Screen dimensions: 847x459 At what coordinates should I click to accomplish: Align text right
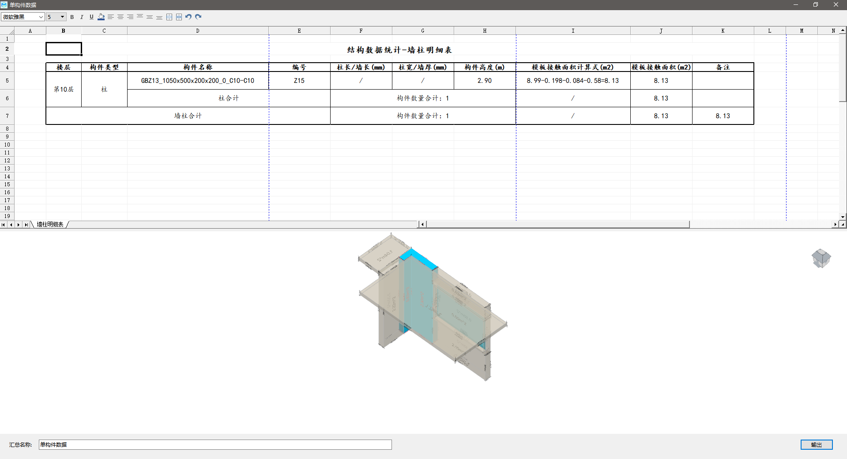[x=130, y=17]
